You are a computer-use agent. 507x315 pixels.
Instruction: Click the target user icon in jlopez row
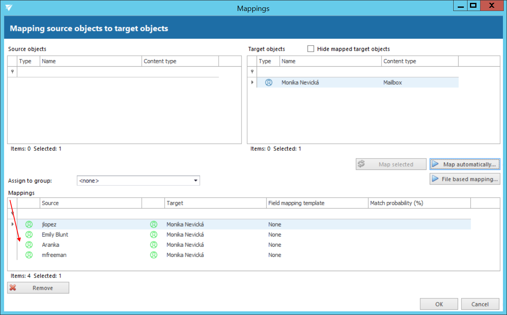(154, 224)
